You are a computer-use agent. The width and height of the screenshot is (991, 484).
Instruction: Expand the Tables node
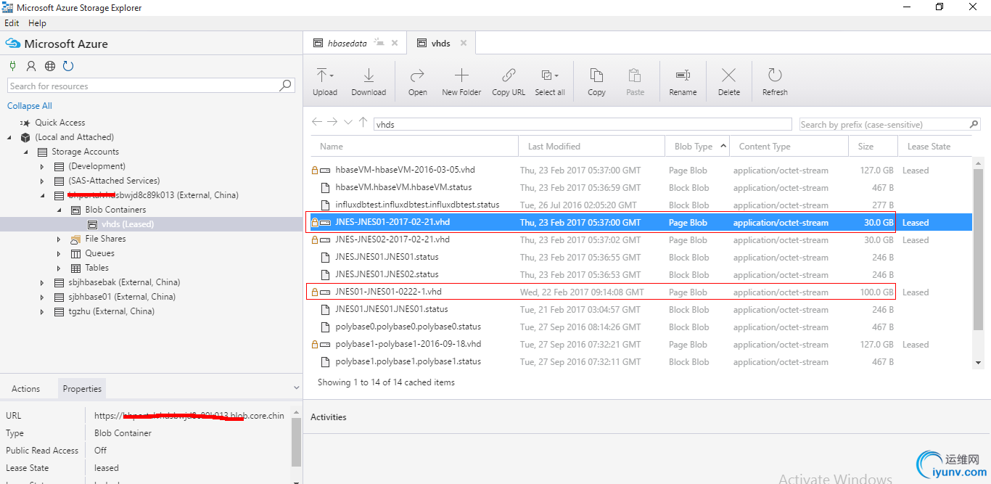tap(59, 268)
